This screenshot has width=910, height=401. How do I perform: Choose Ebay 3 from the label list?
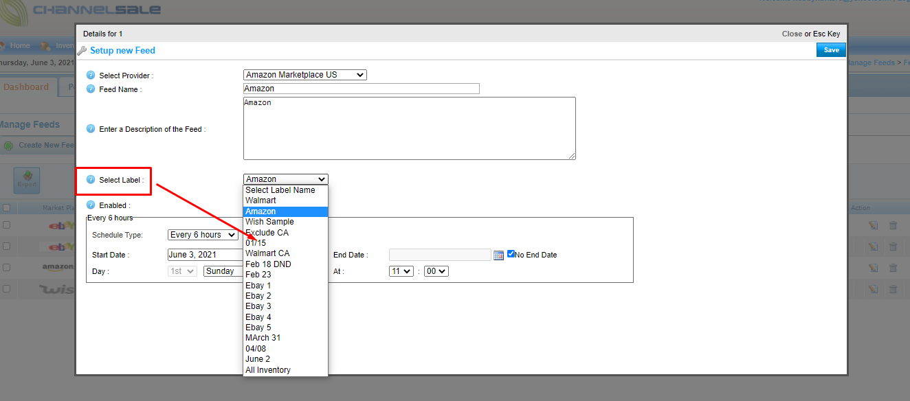[x=286, y=306]
